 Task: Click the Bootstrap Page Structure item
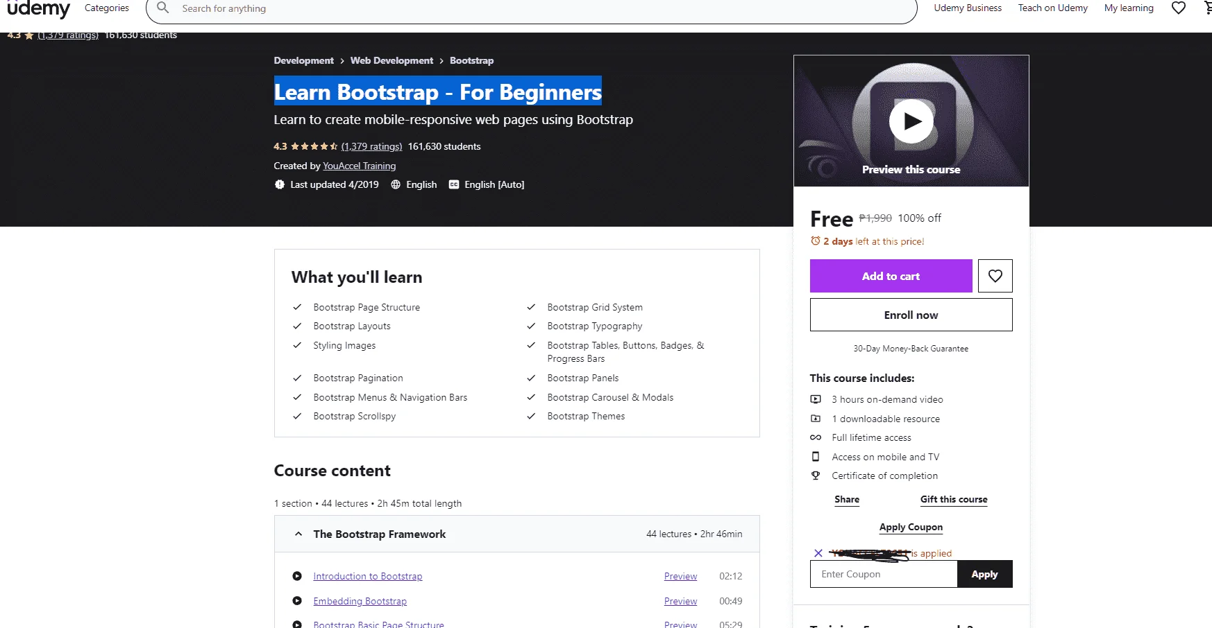[x=367, y=307]
